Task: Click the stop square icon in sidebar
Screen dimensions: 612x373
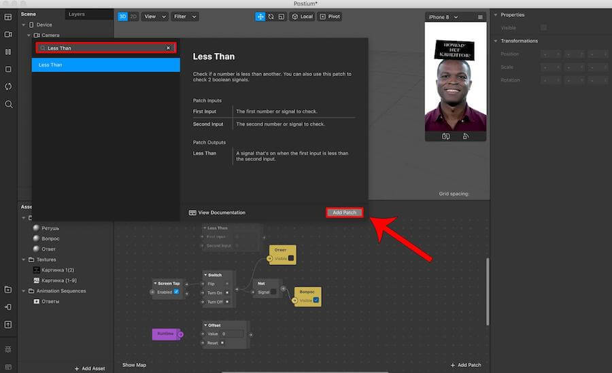Action: (7, 69)
